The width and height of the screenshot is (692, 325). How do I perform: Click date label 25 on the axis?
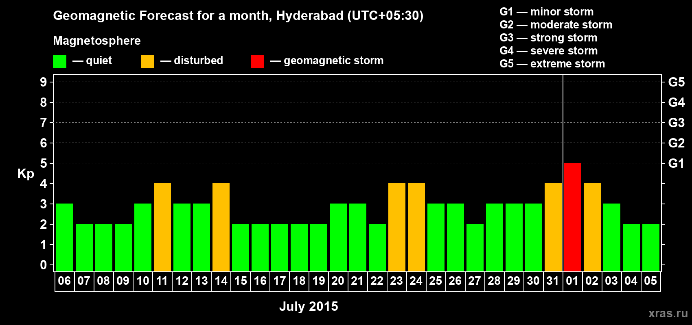[x=436, y=281]
